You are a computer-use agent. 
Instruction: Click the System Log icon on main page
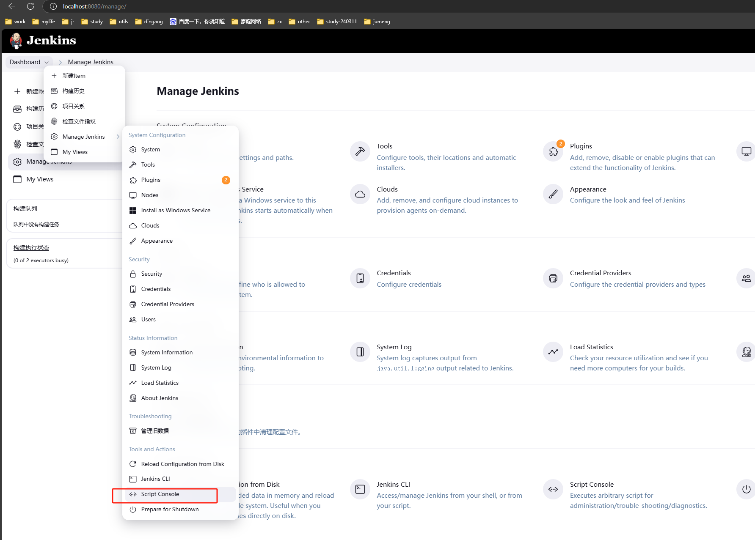point(360,352)
